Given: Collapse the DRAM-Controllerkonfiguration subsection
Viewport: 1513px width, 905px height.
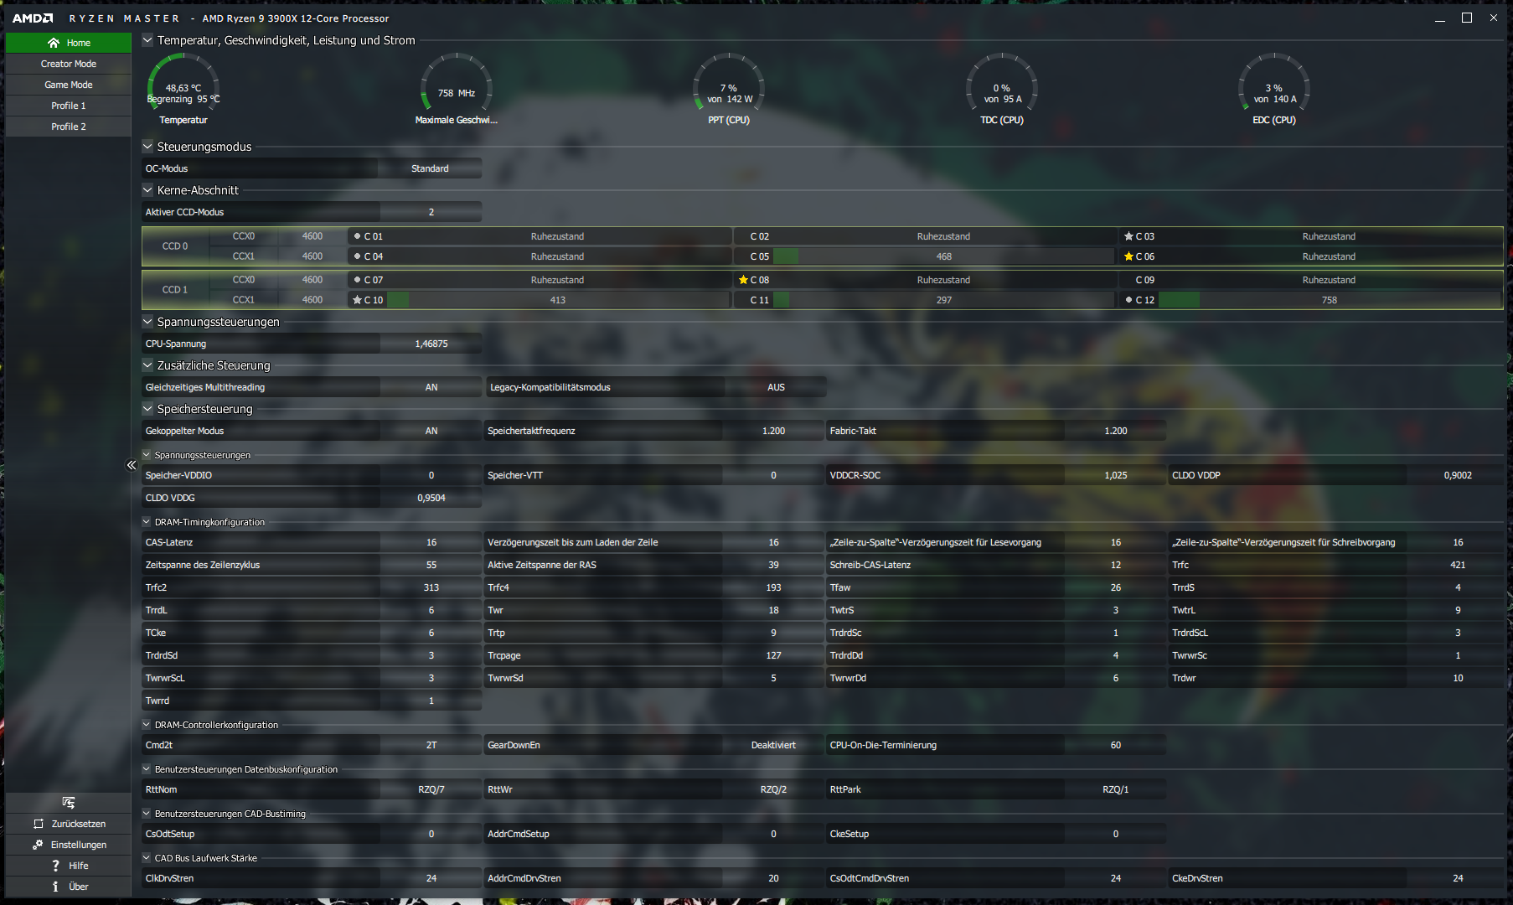Looking at the screenshot, I should [147, 724].
